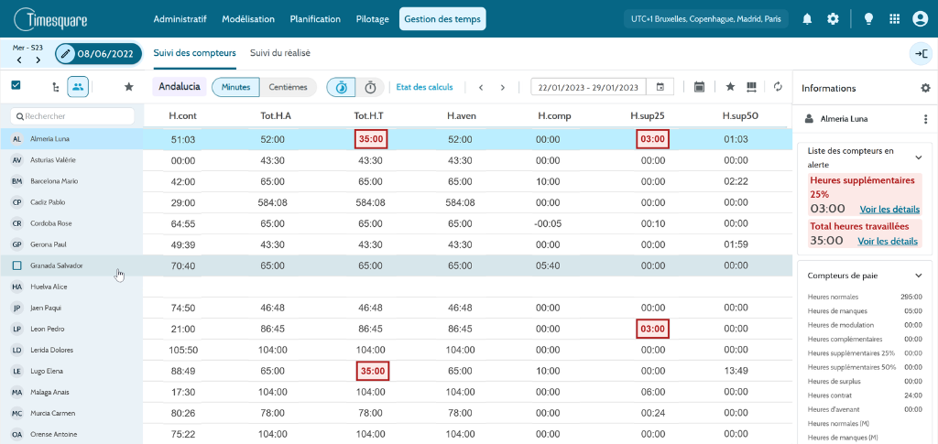Screen dimensions: 938x444
Task: Go to previous day arrow under Mer - S23
Action: 19,60
